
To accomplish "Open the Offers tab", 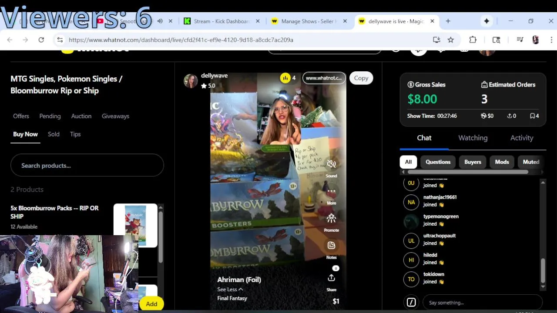I will coord(21,116).
